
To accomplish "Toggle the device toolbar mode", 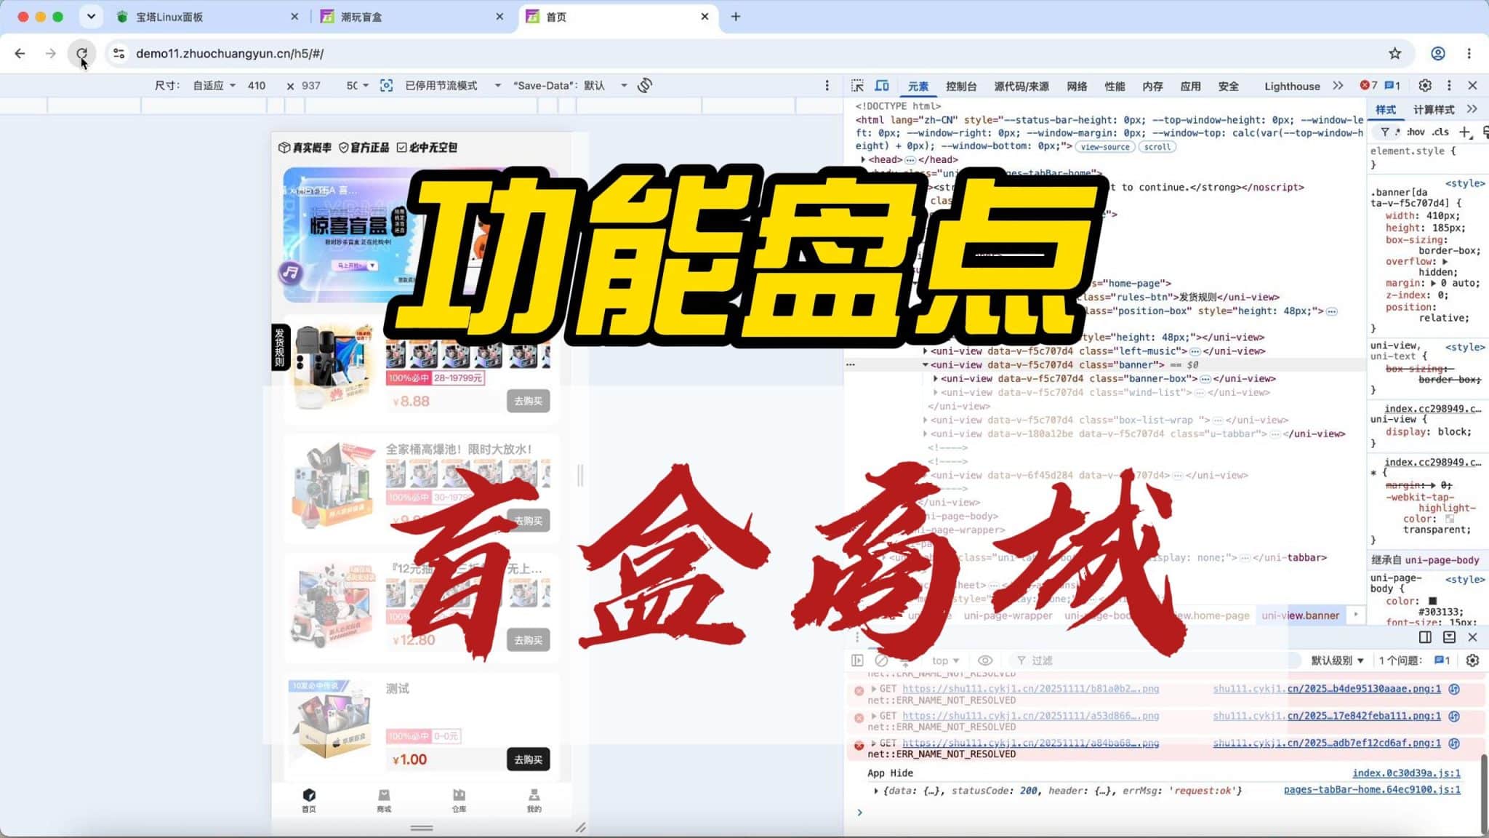I will click(882, 86).
